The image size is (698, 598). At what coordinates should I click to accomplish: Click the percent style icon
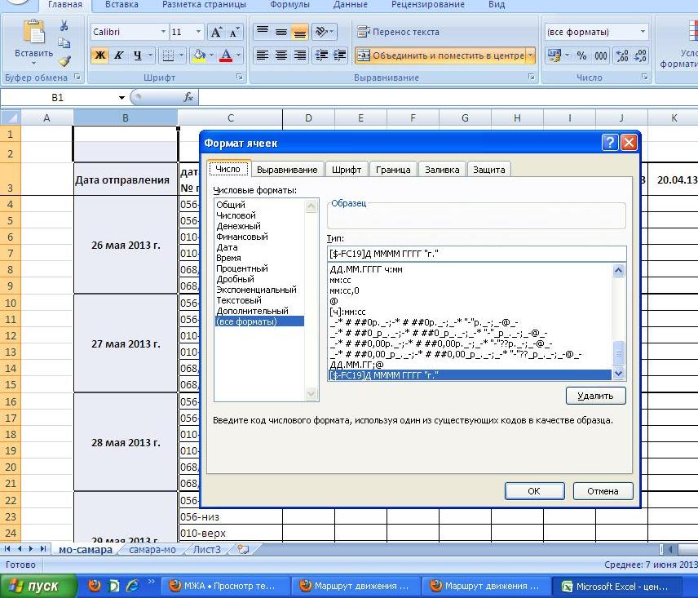pyautogui.click(x=581, y=55)
